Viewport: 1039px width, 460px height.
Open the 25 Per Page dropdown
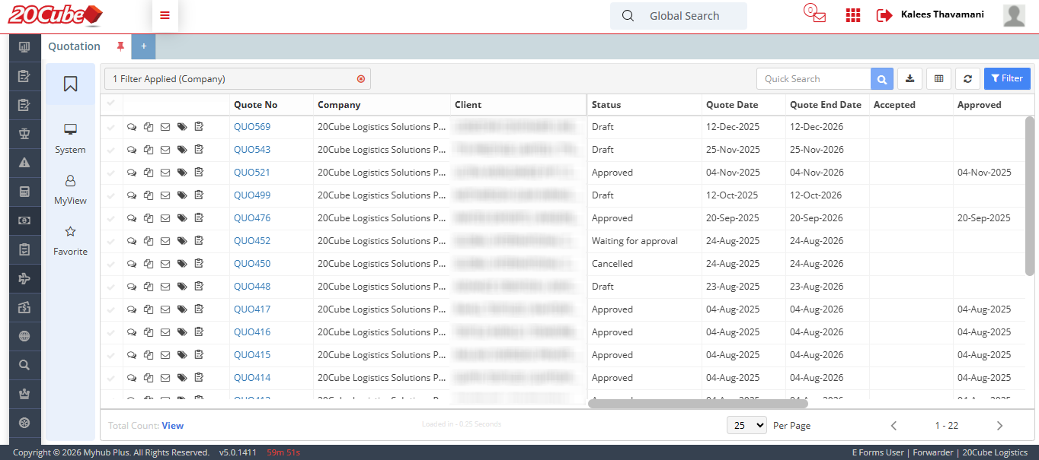746,426
